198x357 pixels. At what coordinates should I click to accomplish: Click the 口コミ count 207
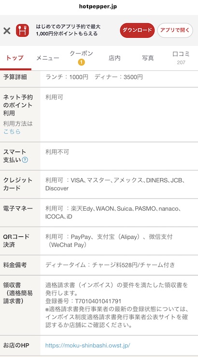pyautogui.click(x=181, y=62)
